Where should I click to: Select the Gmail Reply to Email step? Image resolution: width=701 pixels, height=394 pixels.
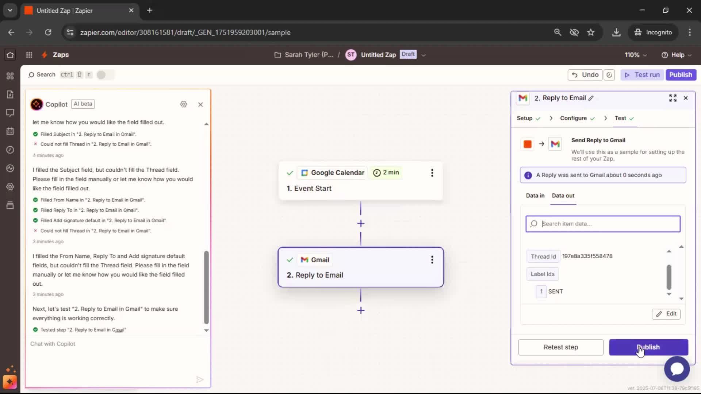coord(361,267)
